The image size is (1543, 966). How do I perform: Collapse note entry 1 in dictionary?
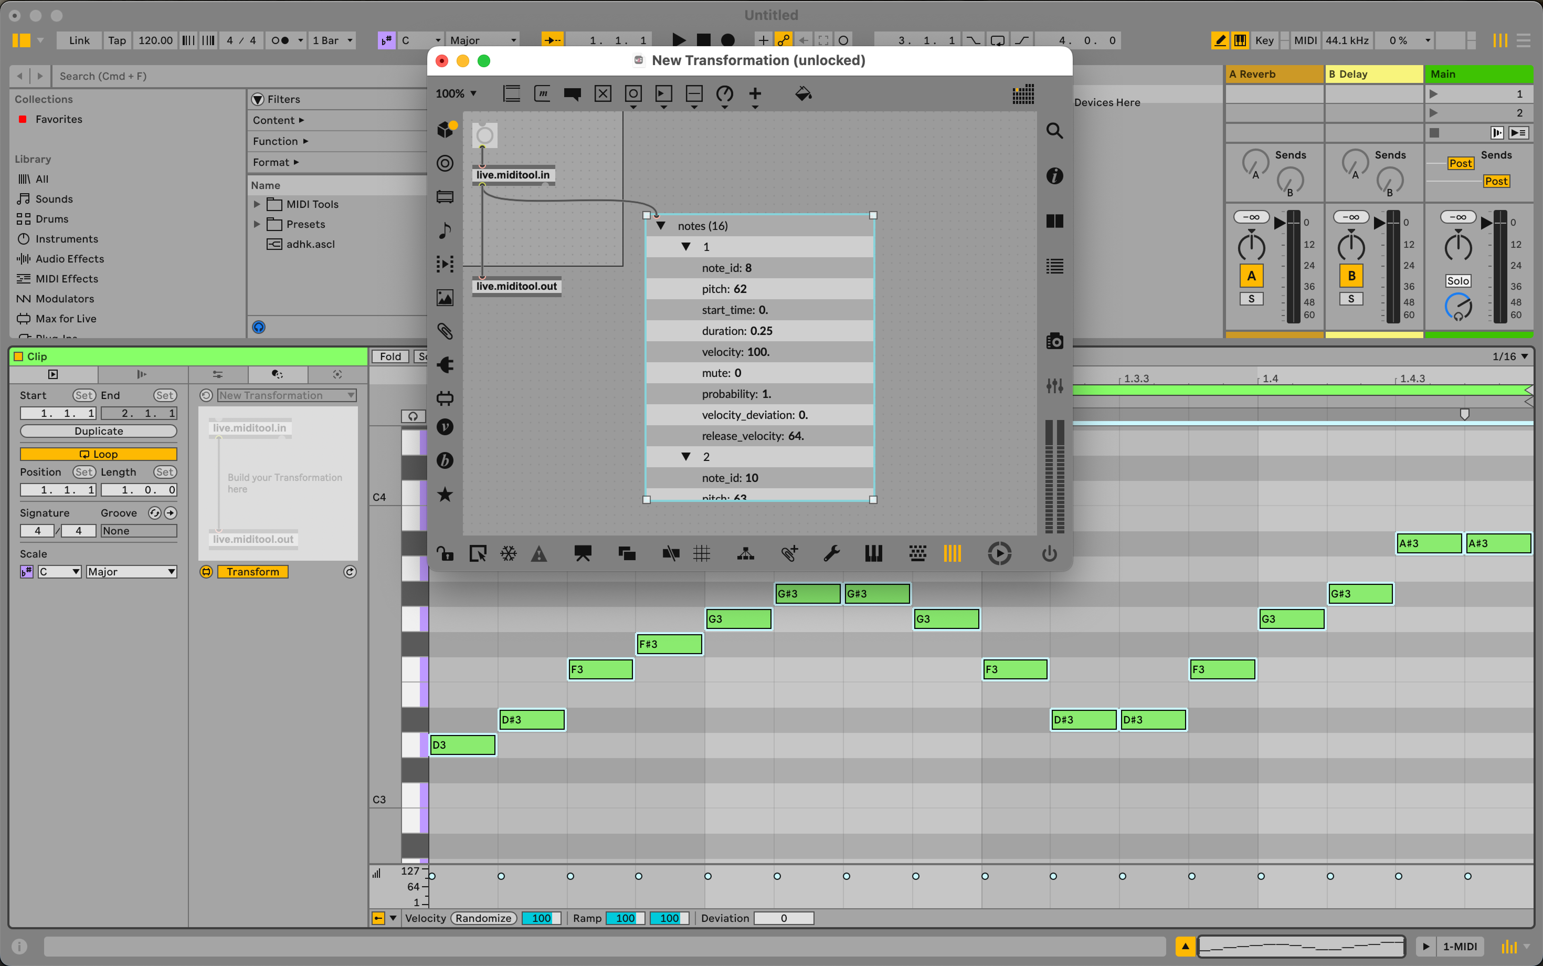click(686, 246)
